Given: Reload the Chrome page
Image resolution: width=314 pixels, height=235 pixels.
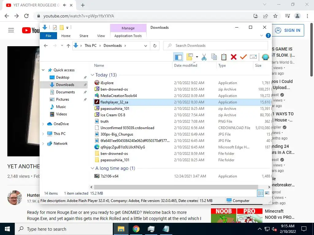Looking at the screenshot, I should pos(26,16).
